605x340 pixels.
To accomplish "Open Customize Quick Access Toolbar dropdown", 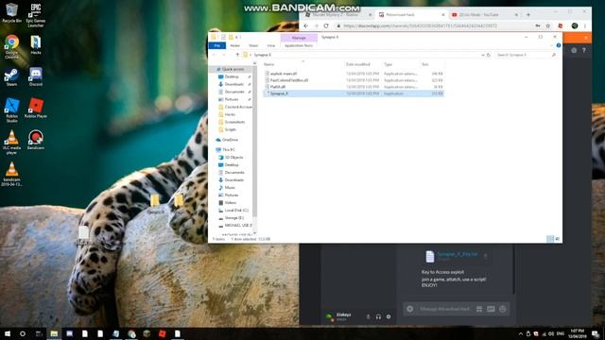I will 240,38.
